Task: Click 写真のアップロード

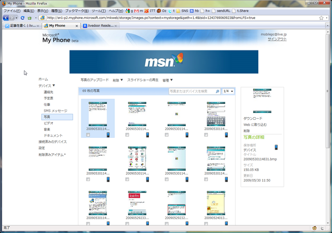Action: (94, 80)
